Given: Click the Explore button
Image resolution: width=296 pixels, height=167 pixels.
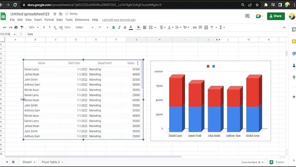Looking at the screenshot, I should (x=277, y=162).
